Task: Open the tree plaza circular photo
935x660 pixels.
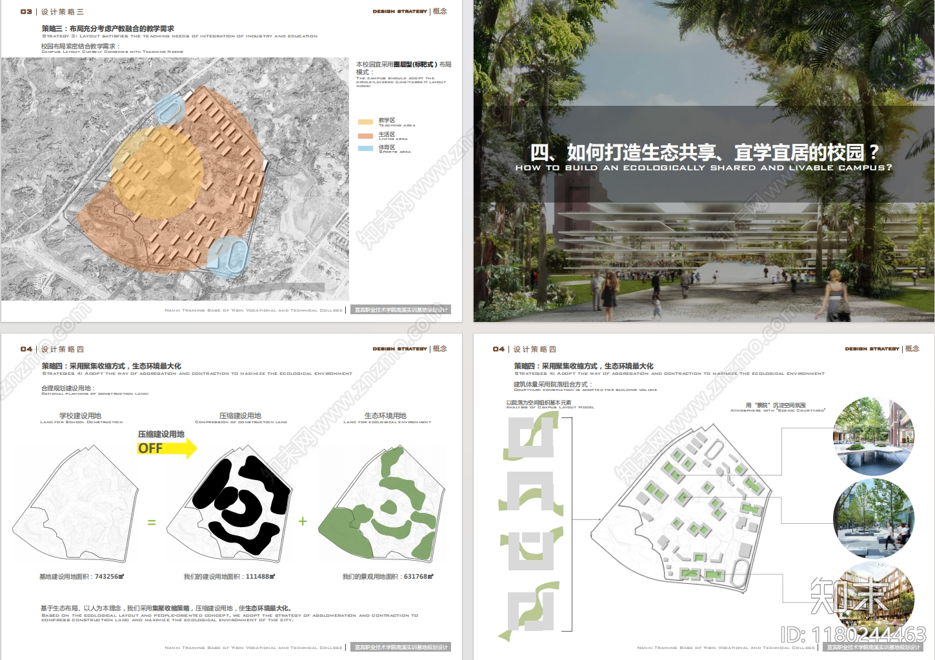Action: point(873,519)
